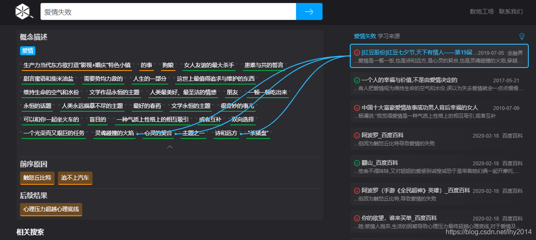Click the 女人友谊的最大杀手 phrase
Viewport: 536px width, 240px height.
pyautogui.click(x=209, y=65)
